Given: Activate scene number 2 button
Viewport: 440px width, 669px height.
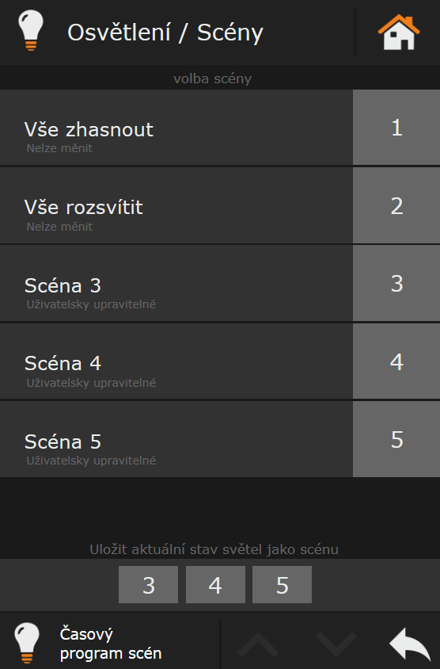Looking at the screenshot, I should [396, 205].
